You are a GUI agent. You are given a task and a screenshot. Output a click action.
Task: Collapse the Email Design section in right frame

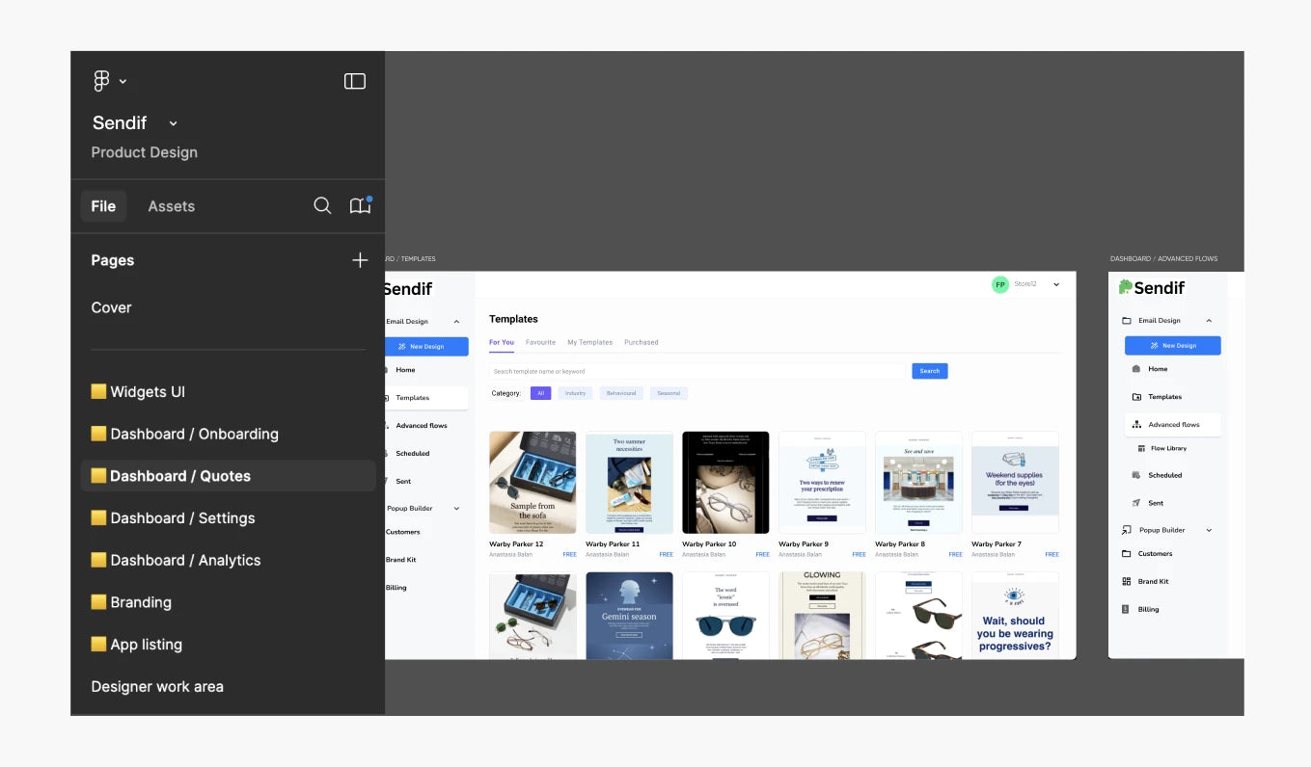(x=1209, y=321)
